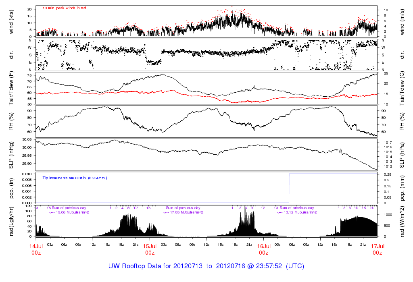Viewport: 413px width, 282px height.
Task: Click the 'SLP (inHg)' axis label
Action: [11, 155]
